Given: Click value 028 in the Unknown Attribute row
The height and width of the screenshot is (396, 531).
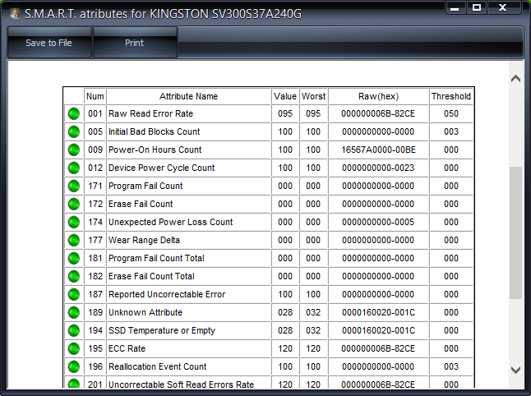Looking at the screenshot, I should click(285, 312).
